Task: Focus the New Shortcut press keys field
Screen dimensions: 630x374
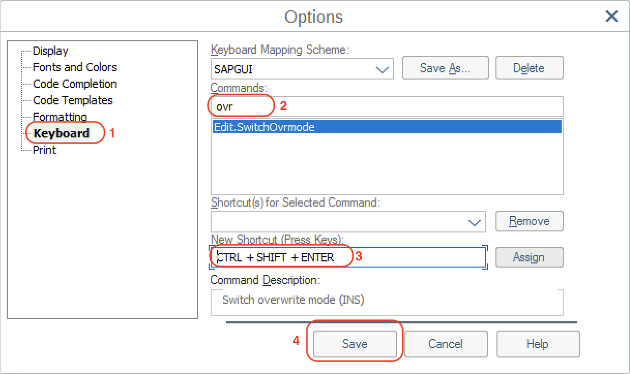Action: click(362, 257)
